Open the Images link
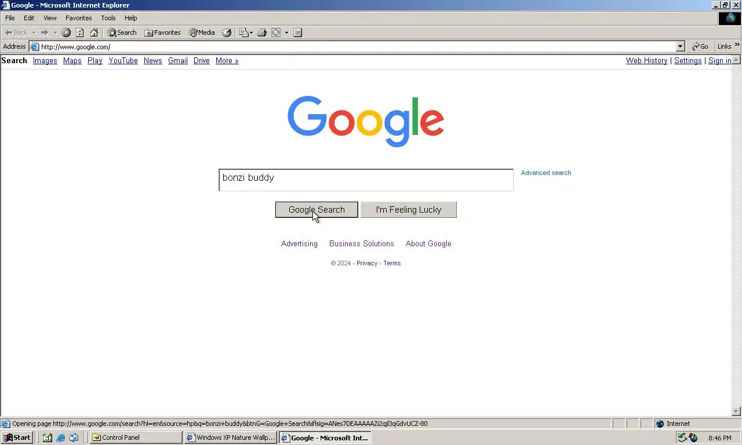This screenshot has width=742, height=445. [x=45, y=60]
